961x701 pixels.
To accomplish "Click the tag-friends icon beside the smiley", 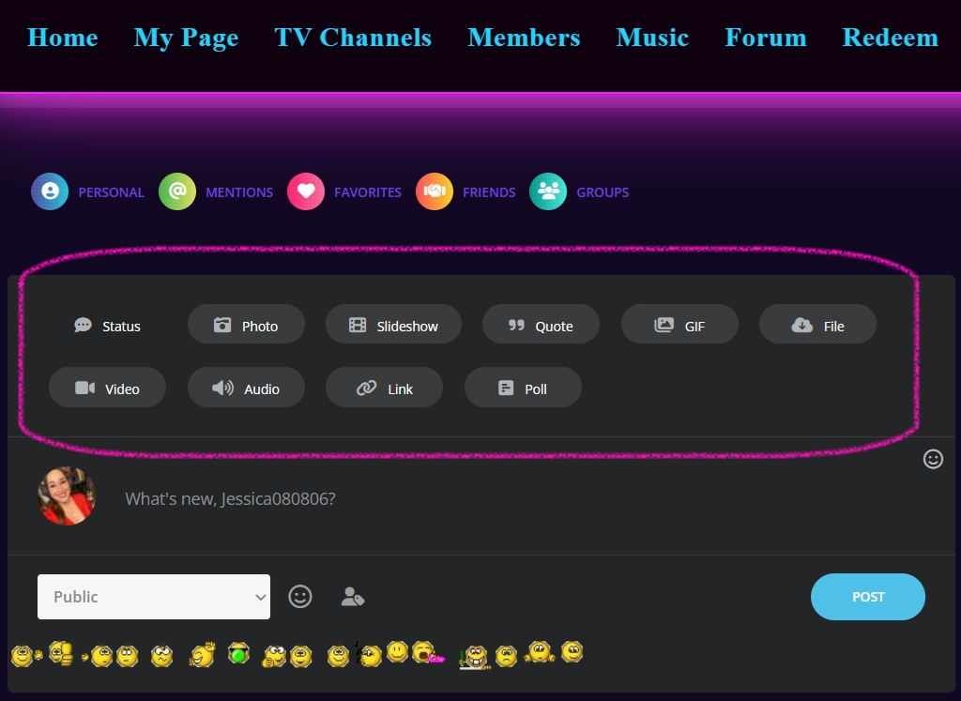I will [x=353, y=596].
